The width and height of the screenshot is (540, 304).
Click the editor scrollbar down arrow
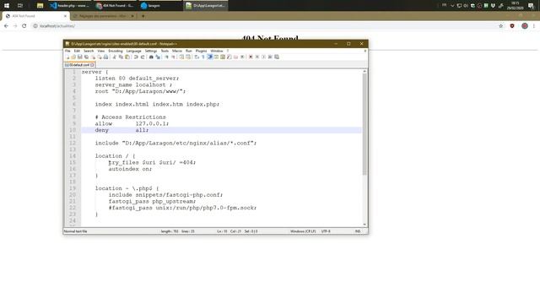pos(364,225)
